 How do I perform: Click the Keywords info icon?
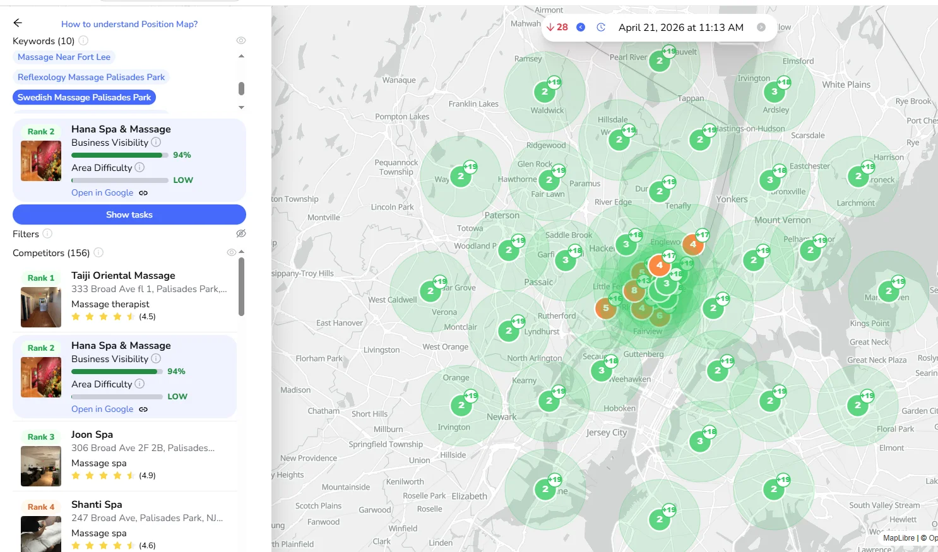83,40
